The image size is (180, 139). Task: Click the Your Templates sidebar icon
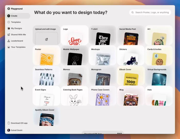[x=9, y=47]
